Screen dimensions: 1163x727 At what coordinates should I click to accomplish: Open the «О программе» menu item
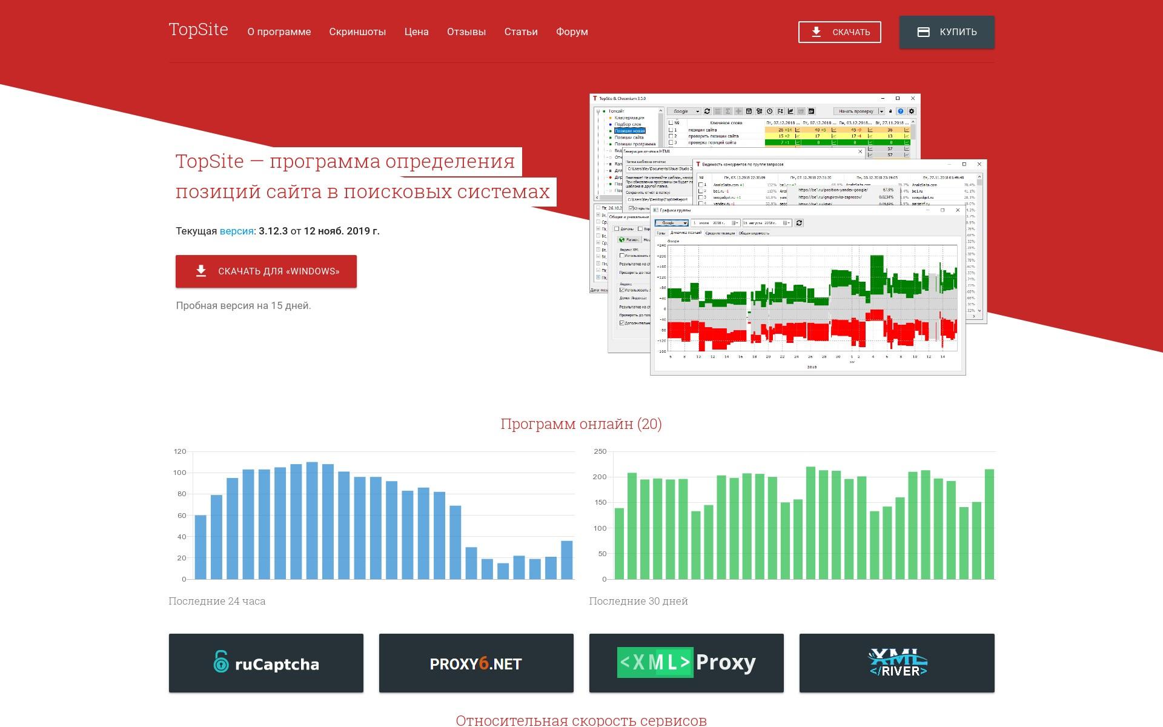pyautogui.click(x=279, y=32)
